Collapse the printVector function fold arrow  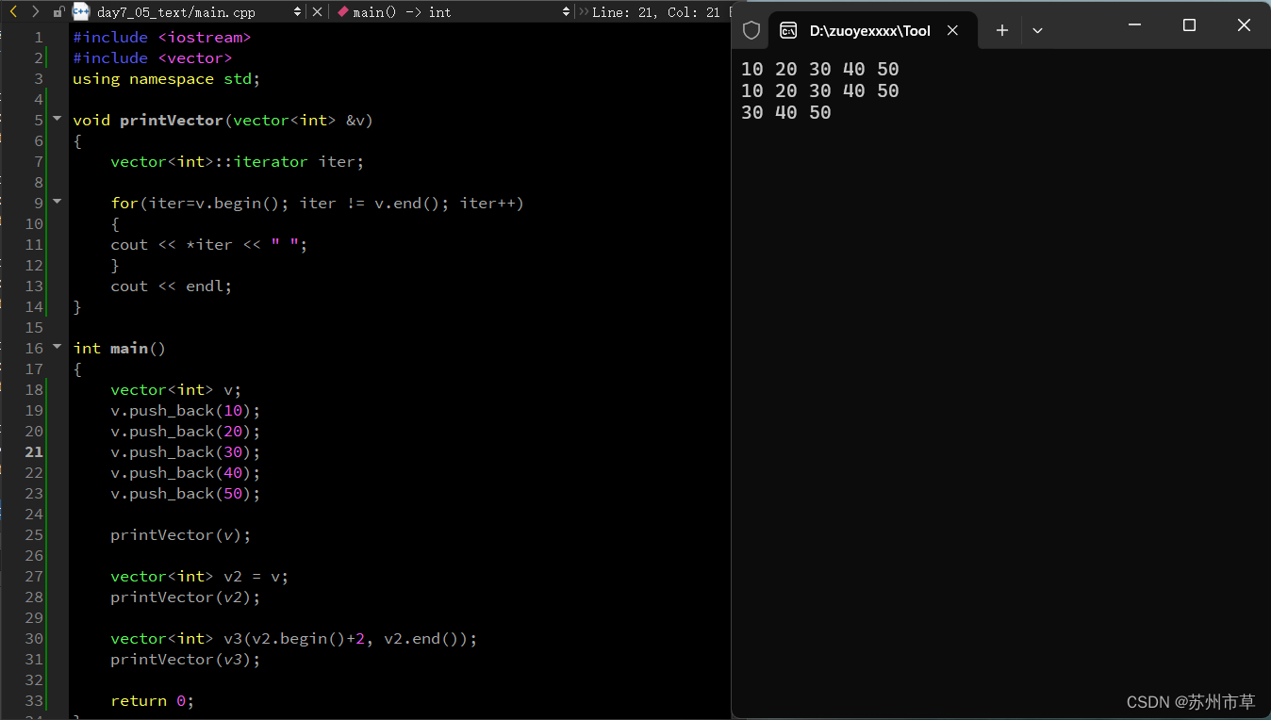pos(57,119)
